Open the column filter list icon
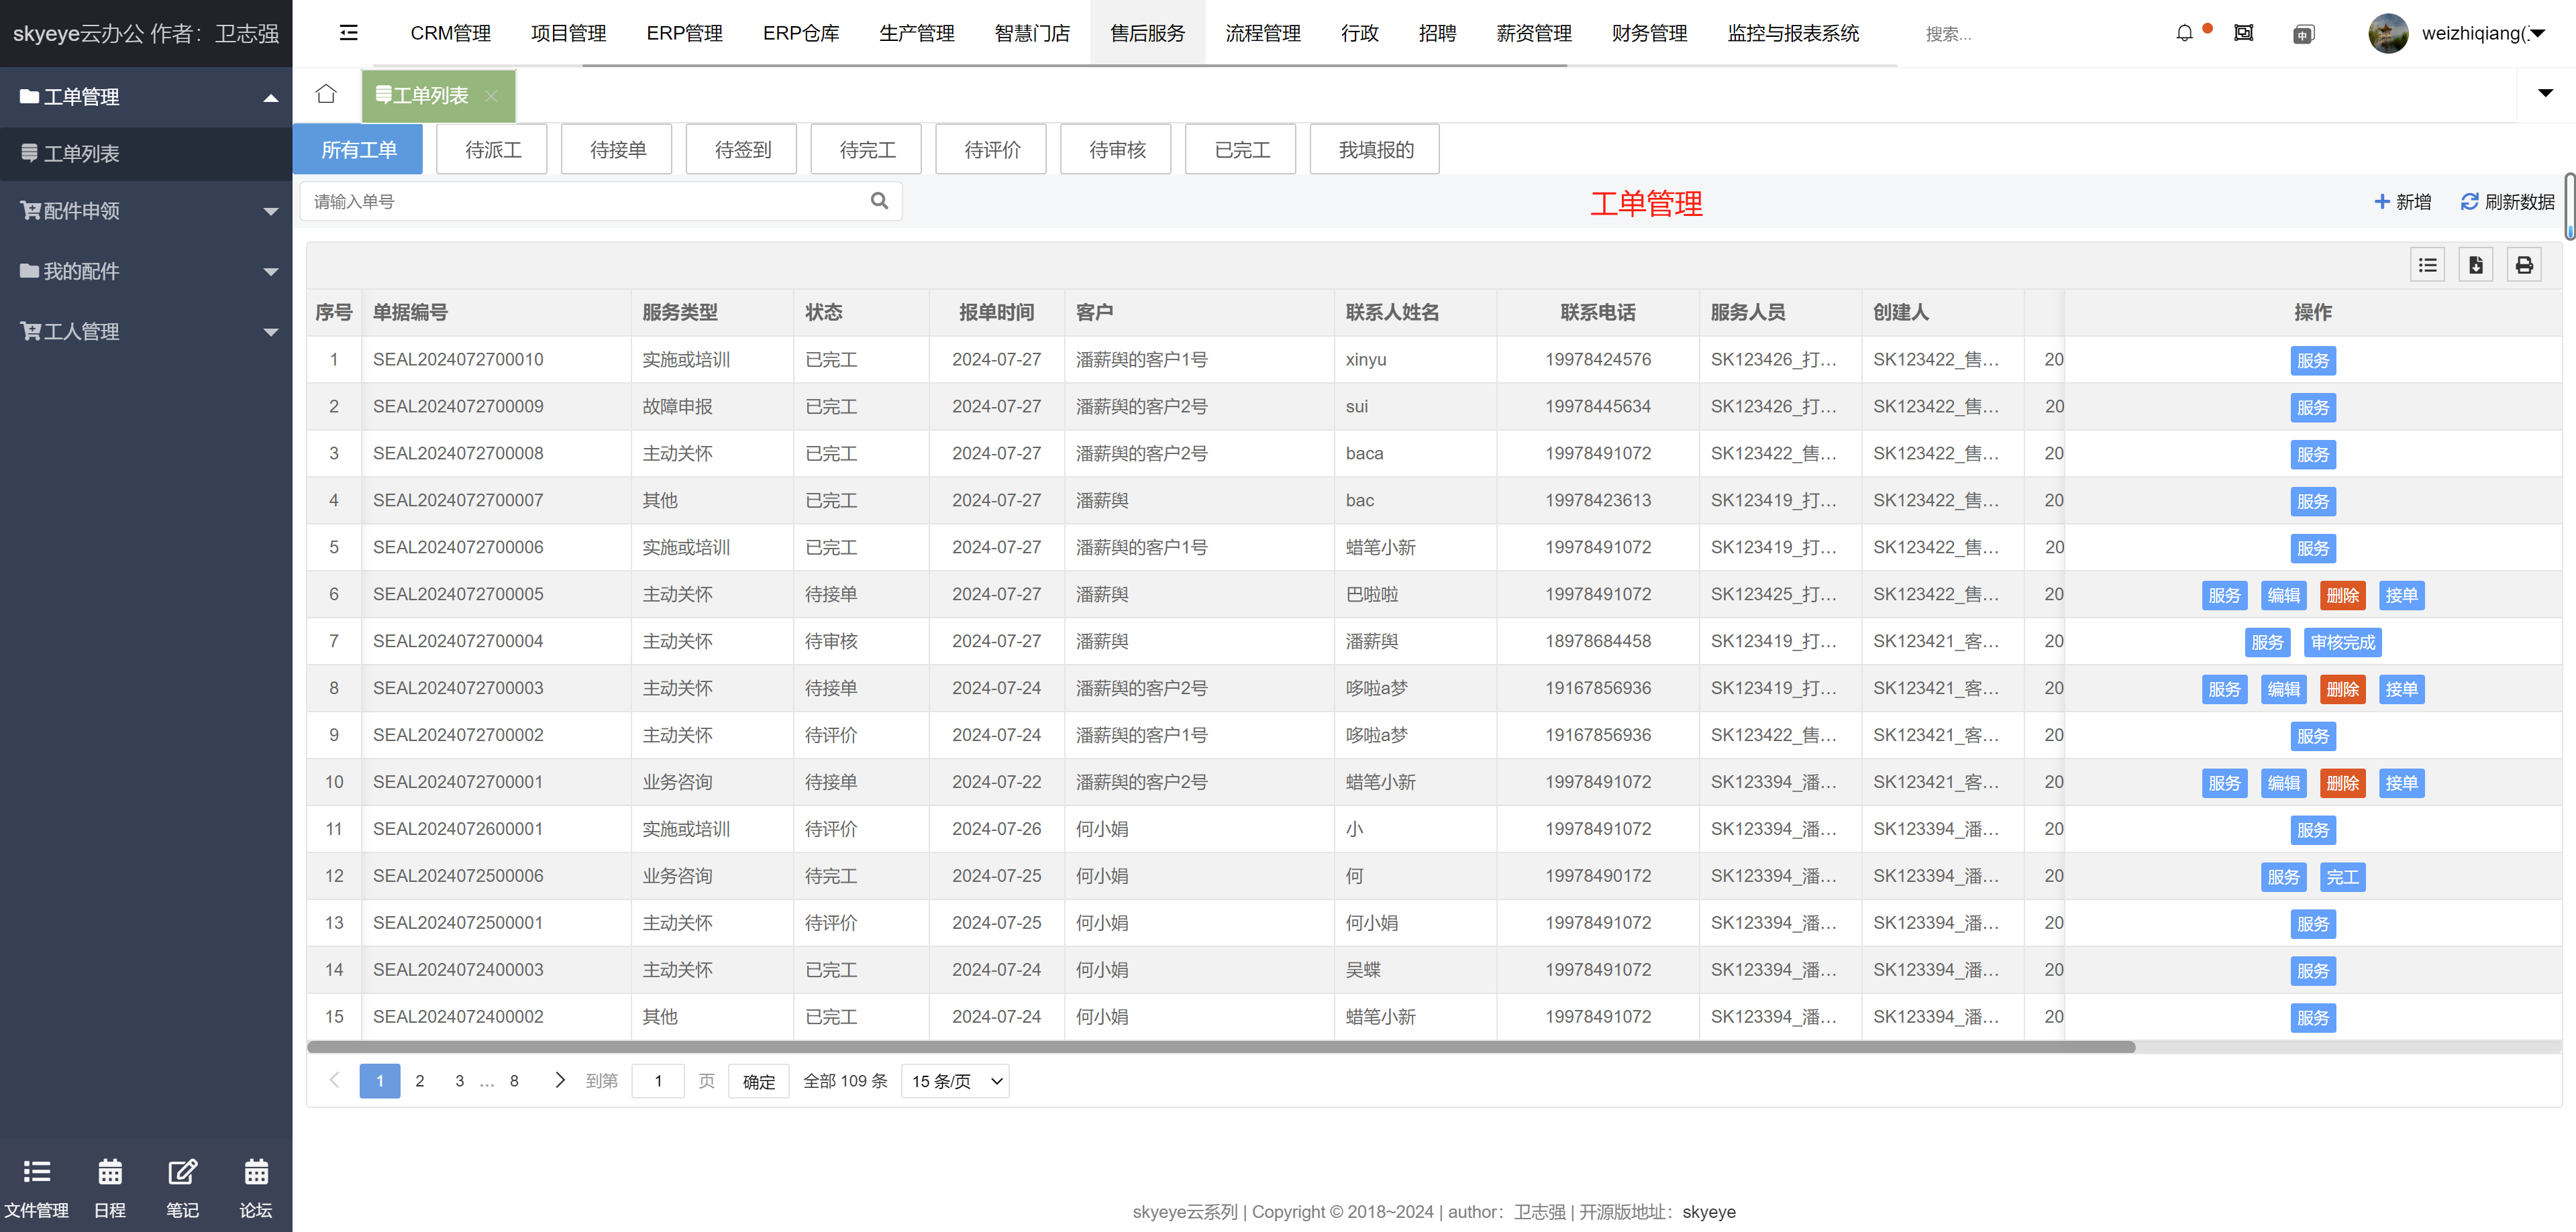 pyautogui.click(x=2427, y=265)
